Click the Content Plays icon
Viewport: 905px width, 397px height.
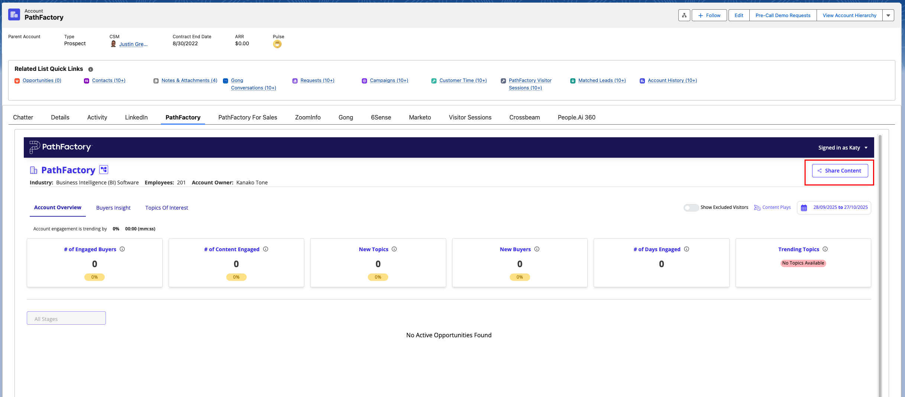(757, 208)
